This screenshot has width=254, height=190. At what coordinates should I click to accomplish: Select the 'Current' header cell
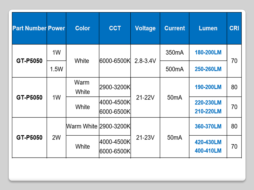click(175, 28)
